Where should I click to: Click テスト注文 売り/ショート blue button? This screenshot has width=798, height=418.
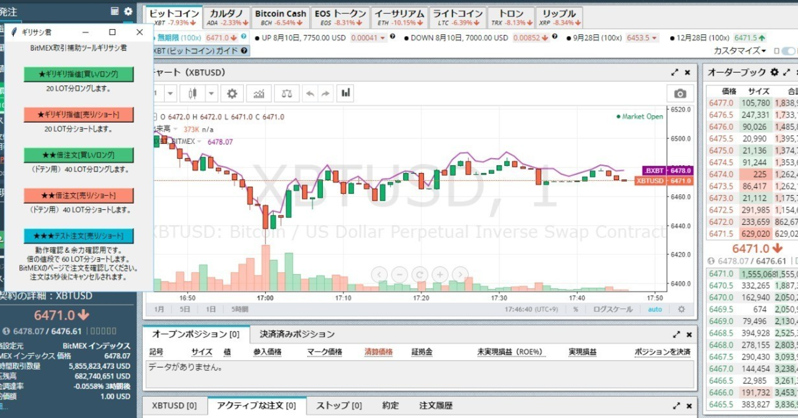pos(79,236)
